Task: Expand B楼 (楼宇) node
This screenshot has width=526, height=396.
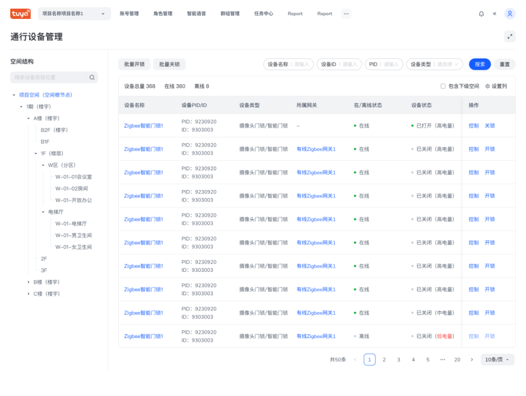Action: [x=29, y=282]
